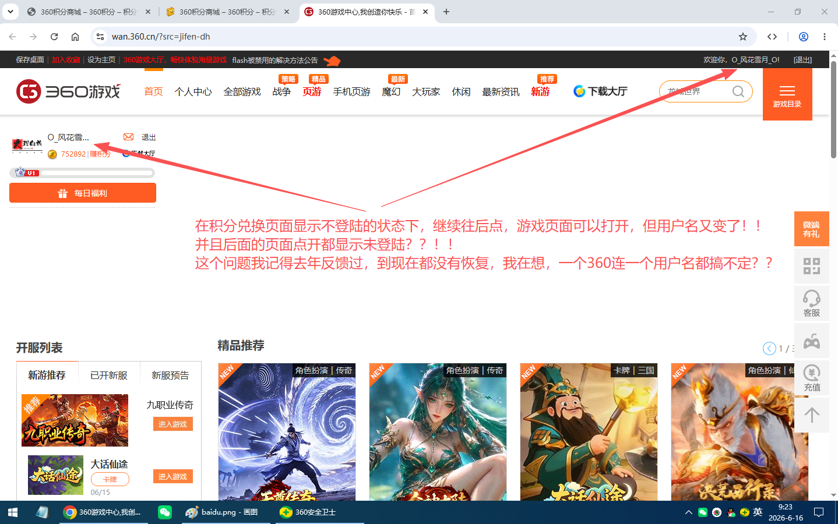Click the 加入收藏 link

(x=66, y=60)
